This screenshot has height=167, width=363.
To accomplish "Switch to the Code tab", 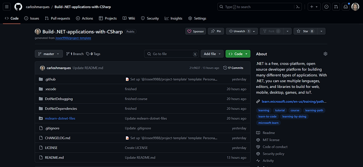I will coord(11,18).
